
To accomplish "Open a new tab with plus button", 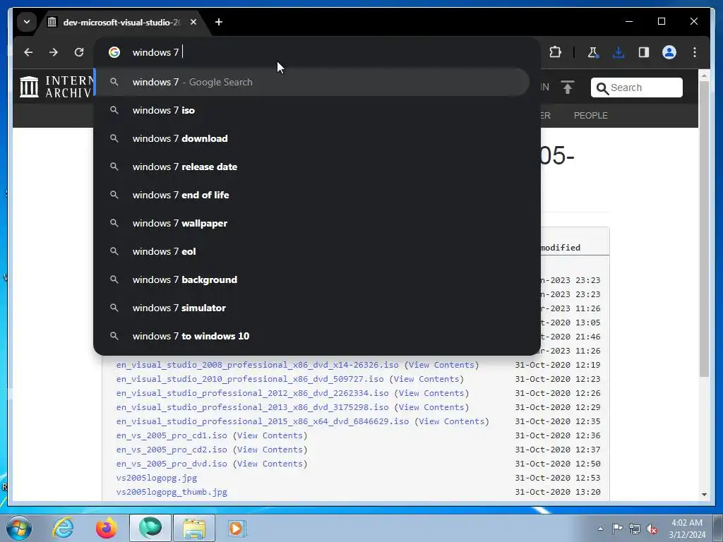I will coord(219,22).
